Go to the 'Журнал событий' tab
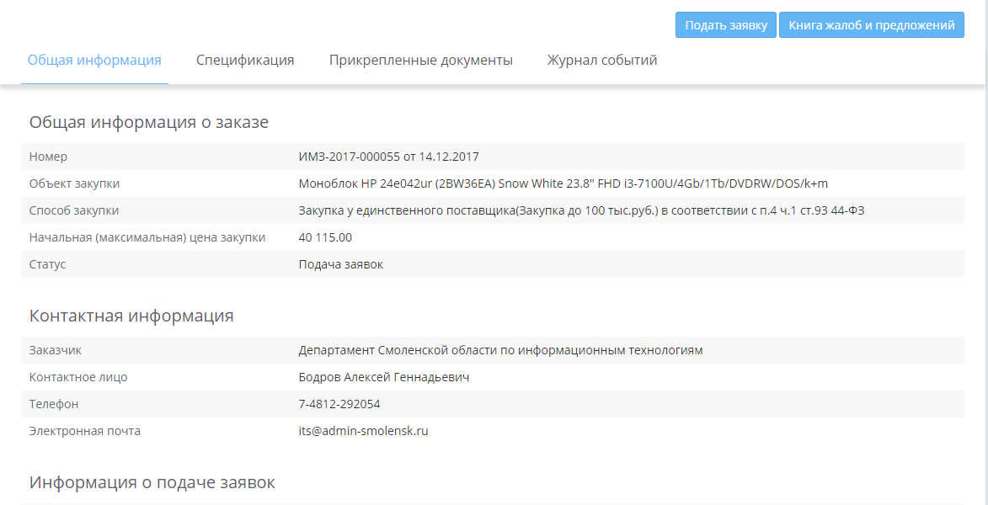This screenshot has height=505, width=988. click(x=601, y=61)
